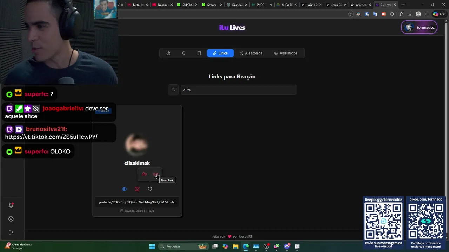Open browser downloads icon
This screenshot has width=449, height=252.
(x=410, y=14)
